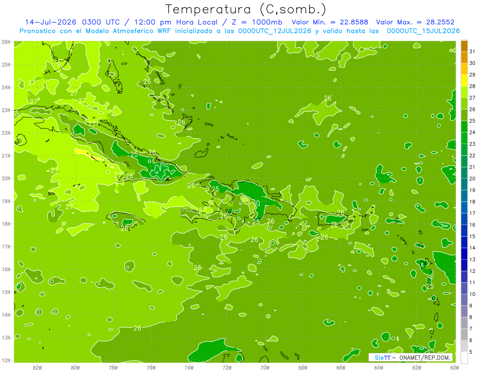Viewport: 483px width, 373px height.
Task: Pick the white swatch below legend value 5
Action: pyautogui.click(x=464, y=357)
